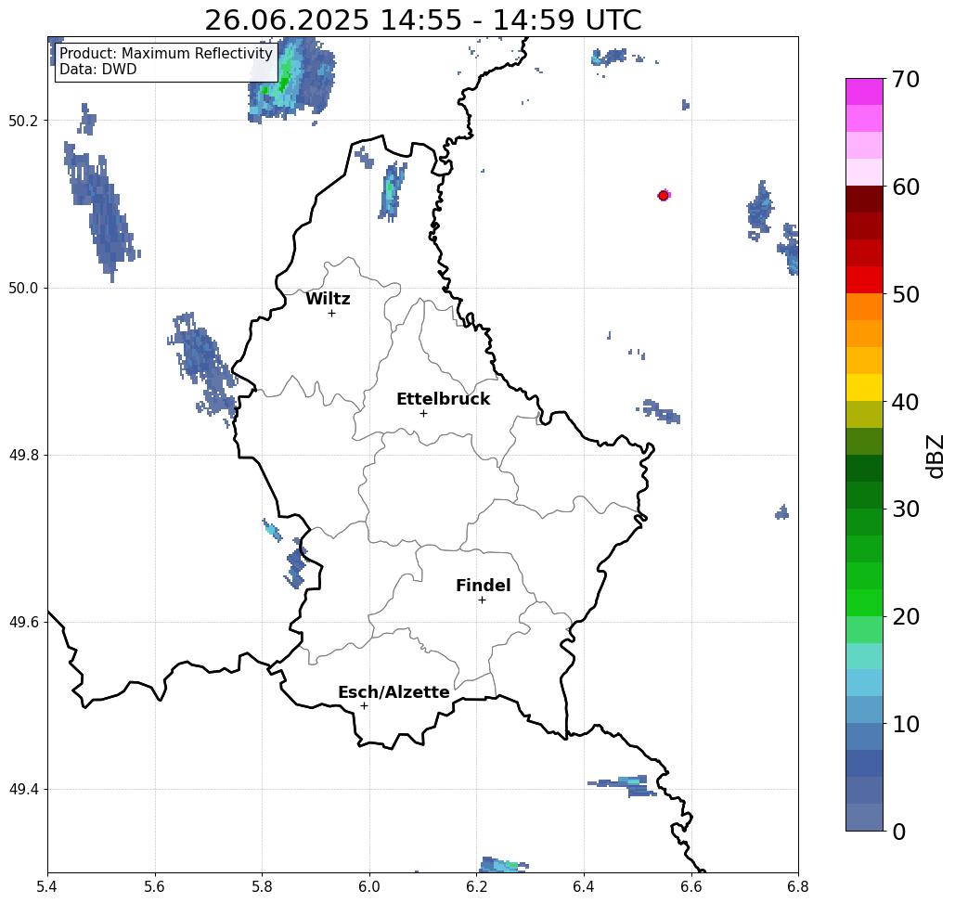Image resolution: width=955 pixels, height=903 pixels.
Task: Click the longitude tick label 6.8
Action: [x=798, y=886]
